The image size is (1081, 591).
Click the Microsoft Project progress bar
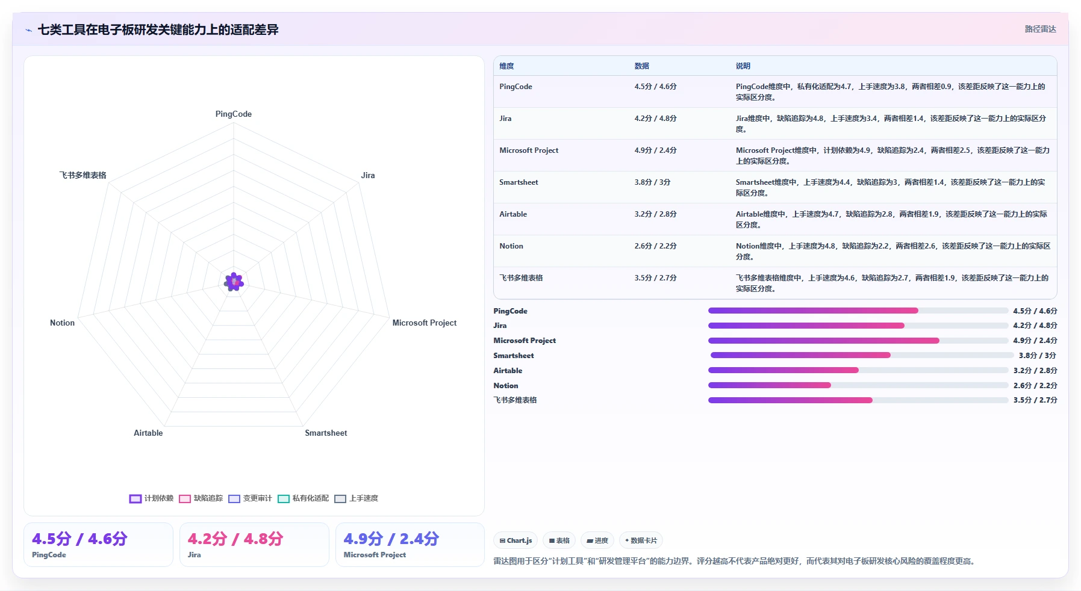pos(858,341)
